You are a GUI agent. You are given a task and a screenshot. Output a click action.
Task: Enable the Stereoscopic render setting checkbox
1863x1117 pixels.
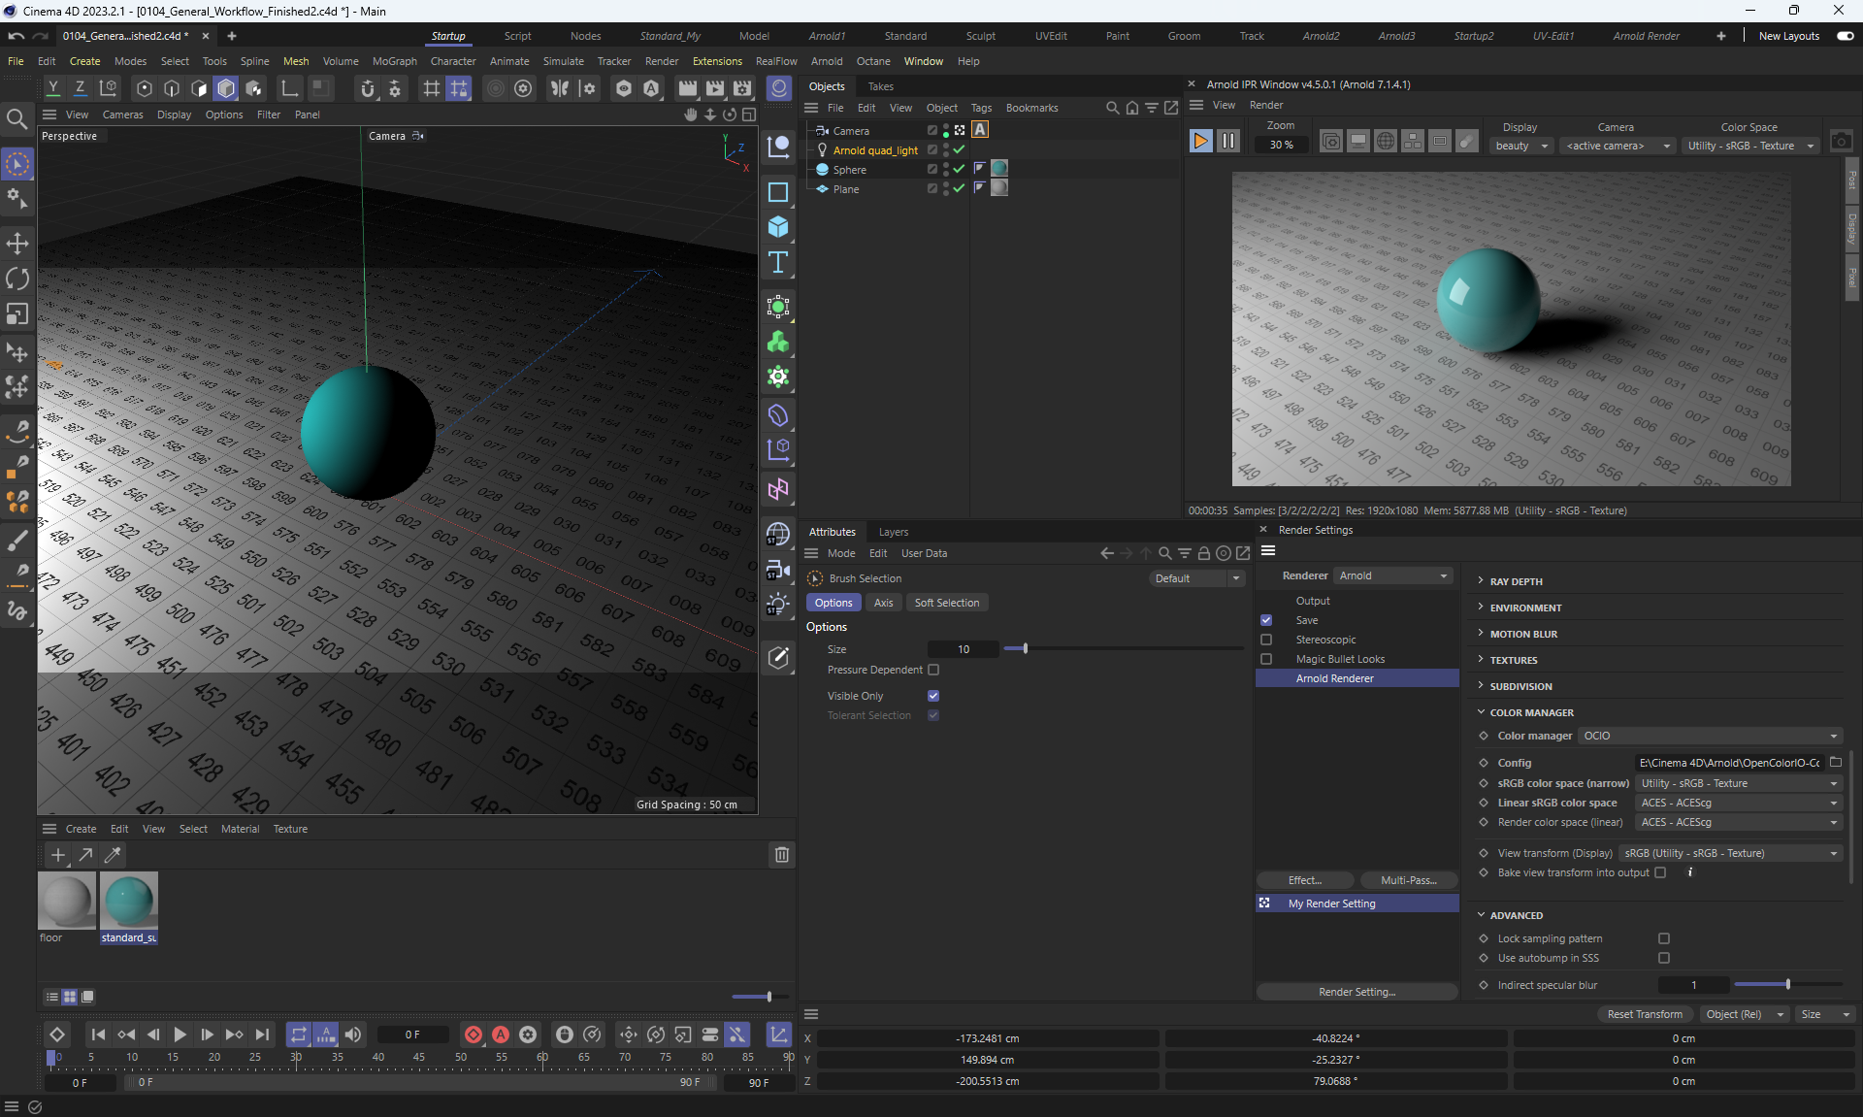pyautogui.click(x=1266, y=640)
